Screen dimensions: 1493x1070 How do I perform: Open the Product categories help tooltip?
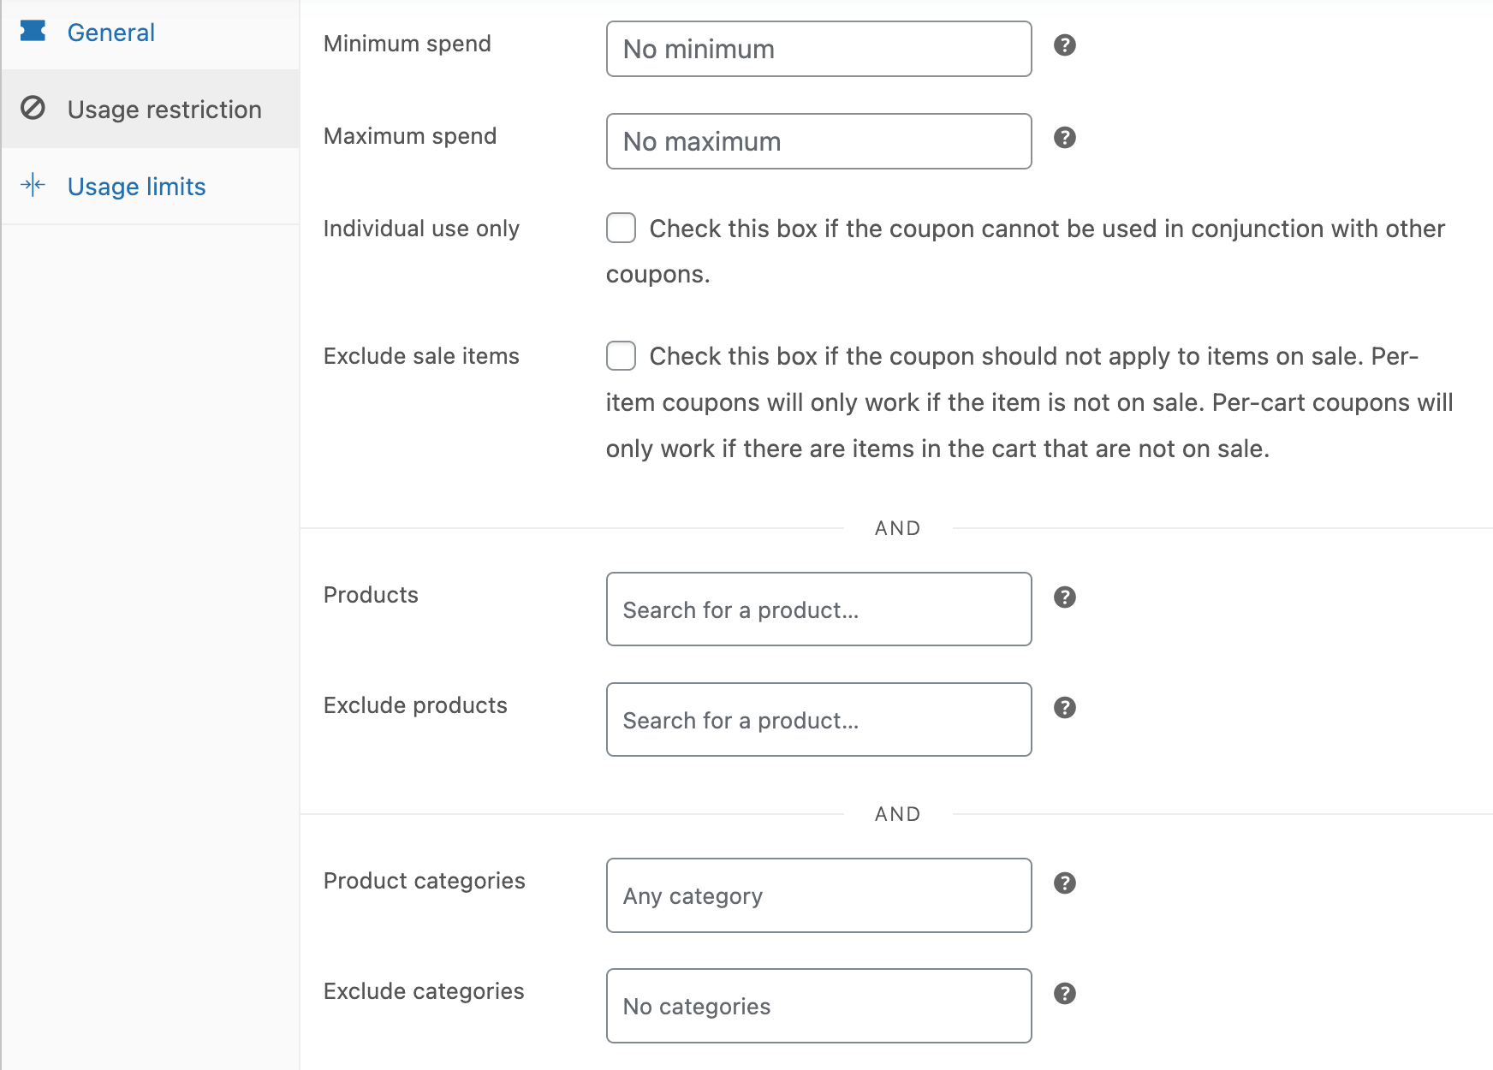1066,883
